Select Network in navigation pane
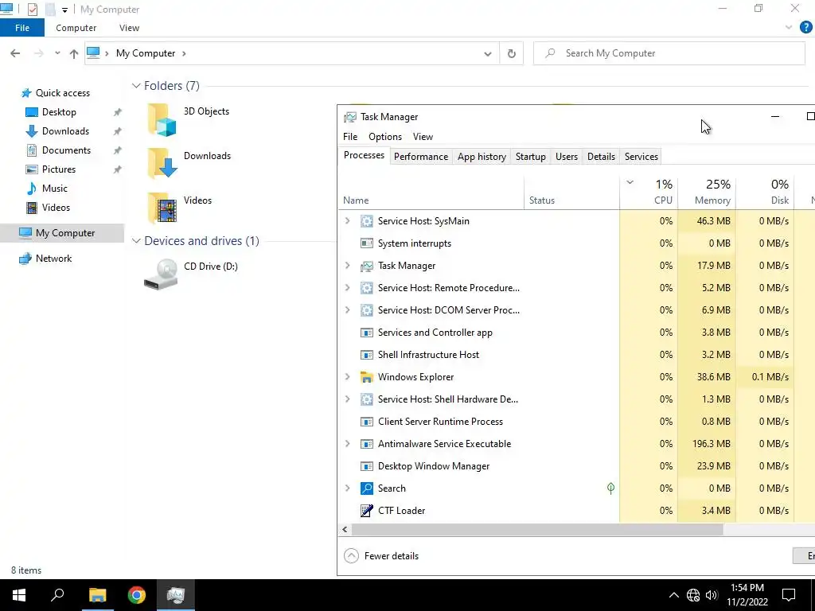This screenshot has height=611, width=815. [x=53, y=259]
